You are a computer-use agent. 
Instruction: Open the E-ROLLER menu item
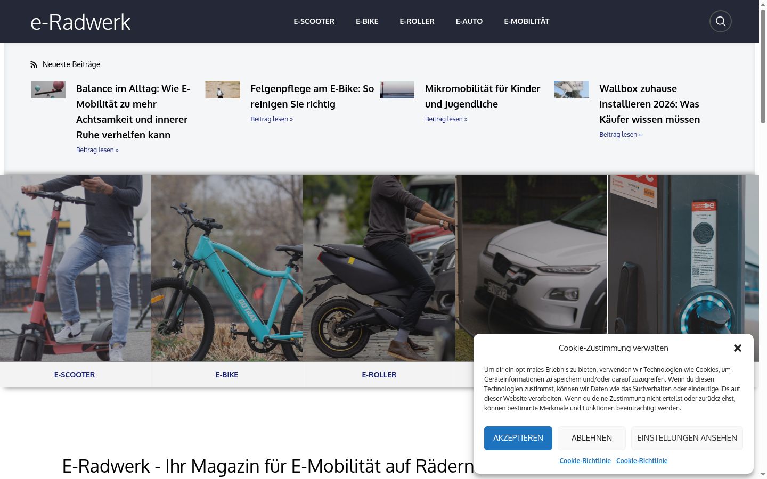click(417, 21)
